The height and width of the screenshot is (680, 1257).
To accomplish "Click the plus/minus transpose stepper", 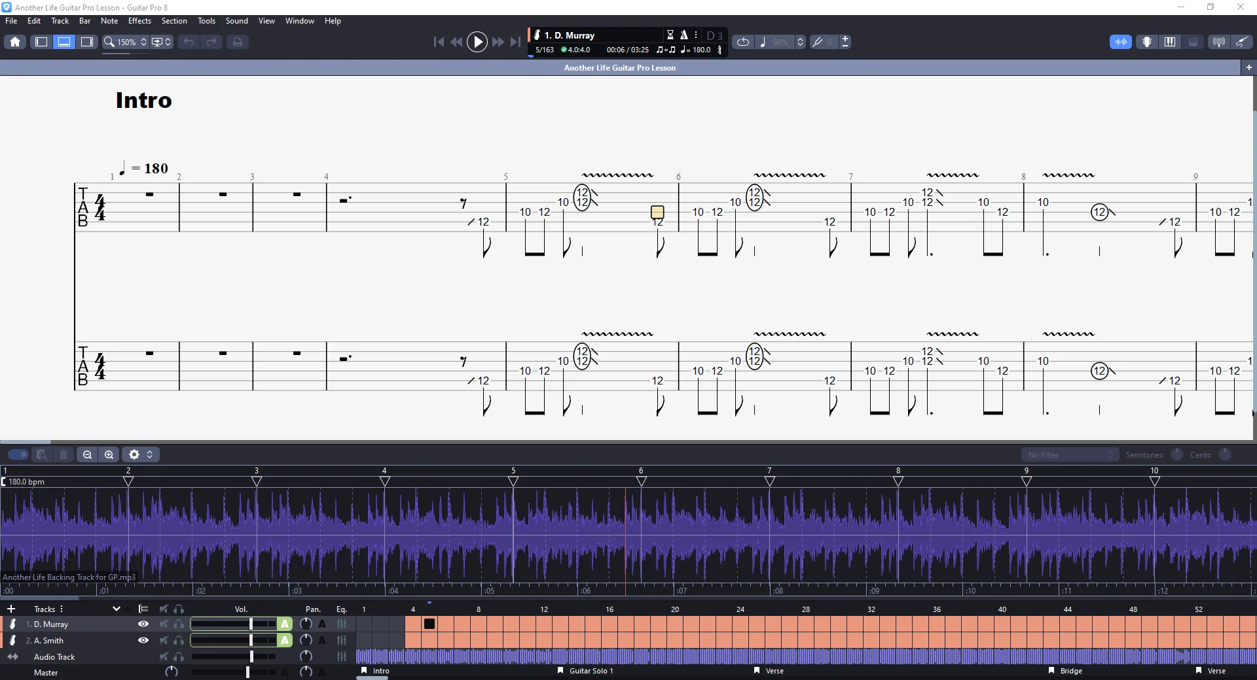I will coord(845,42).
